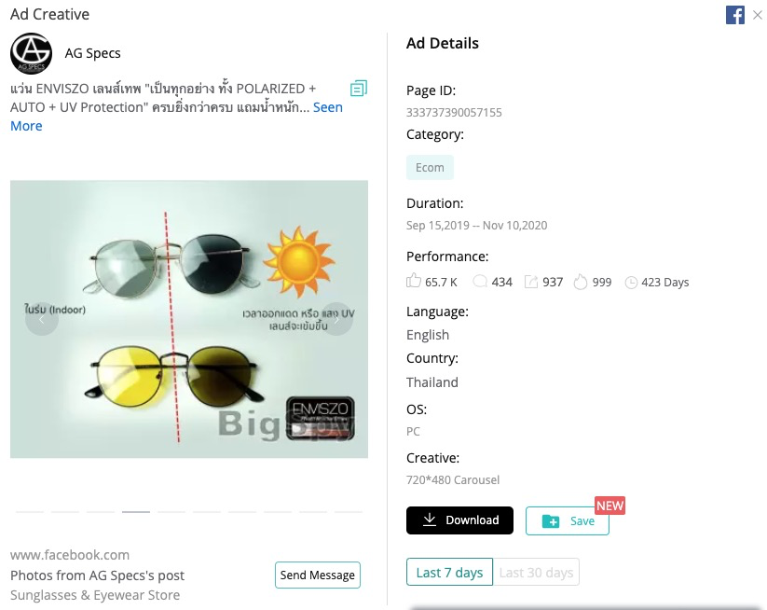Viewport: 767px width, 610px height.
Task: Click the sunglasses carousel image
Action: point(189,318)
